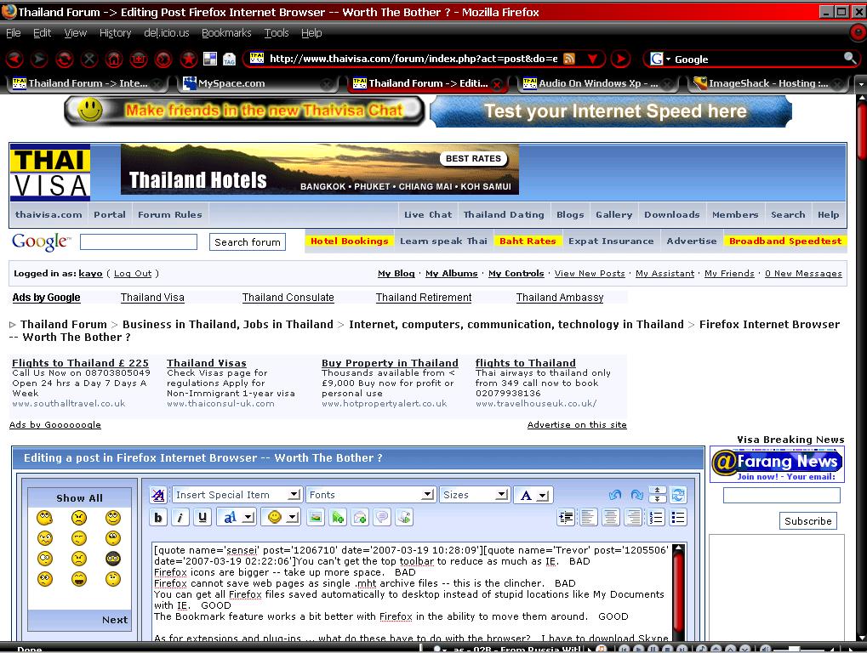Toggle italic formatting in post editor
This screenshot has width=867, height=653.
[x=180, y=518]
